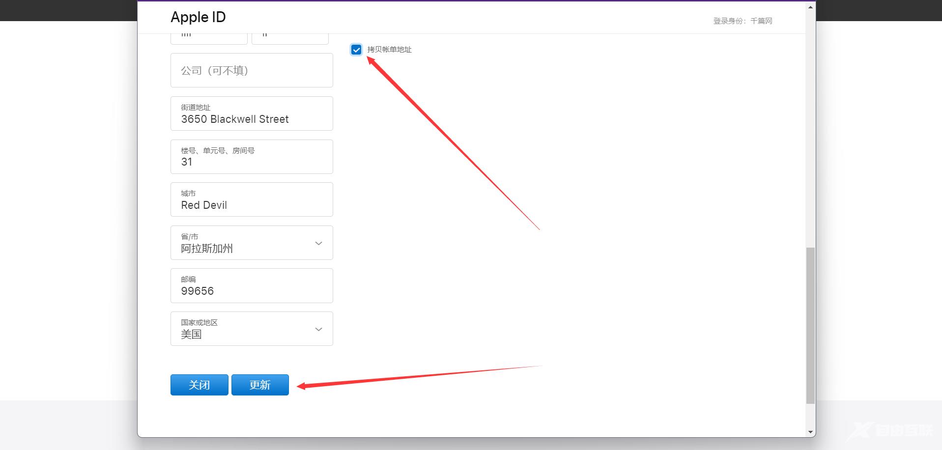Focus the 街道地址 field with 3650 Blackwell Street
The height and width of the screenshot is (450, 942).
click(252, 114)
